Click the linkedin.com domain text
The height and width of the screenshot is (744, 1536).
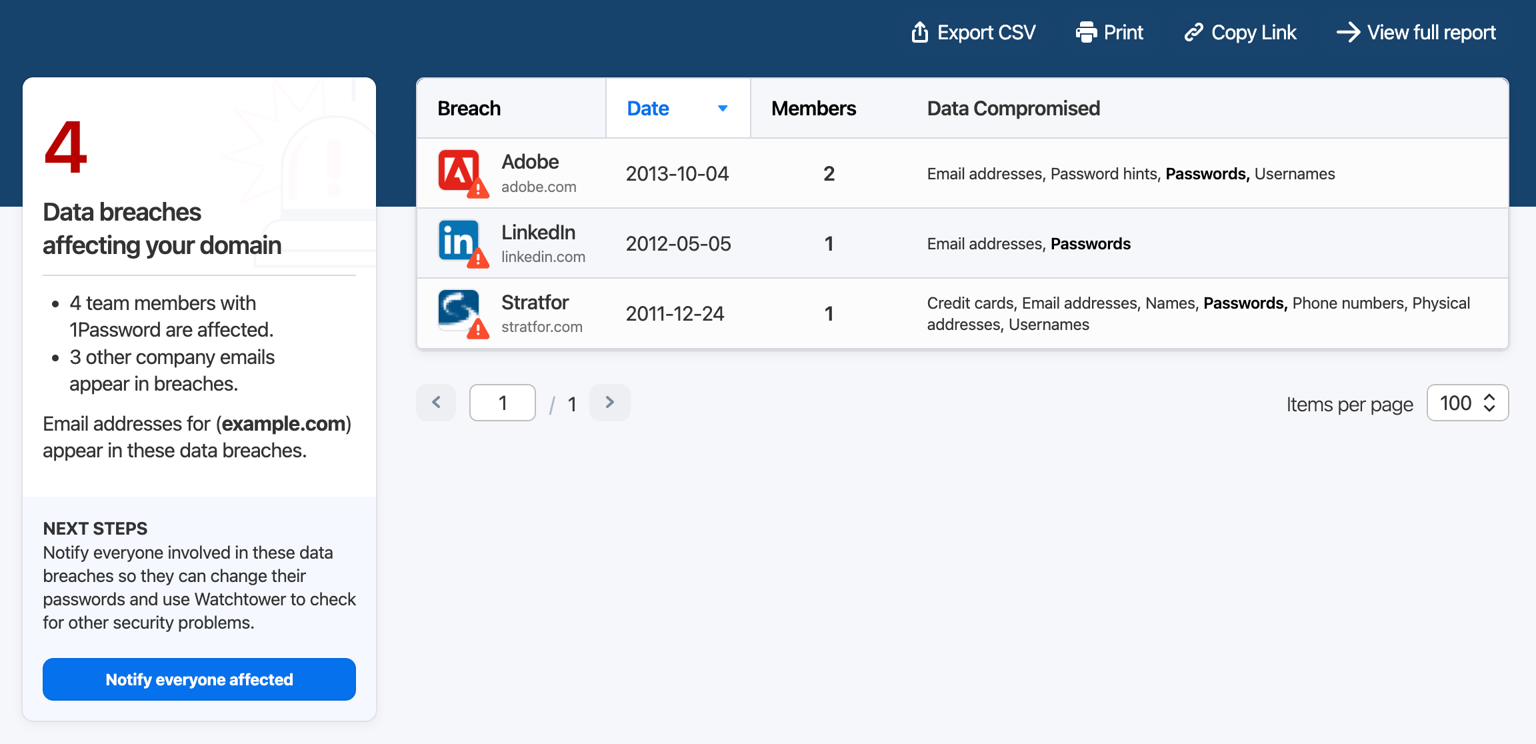tap(543, 257)
